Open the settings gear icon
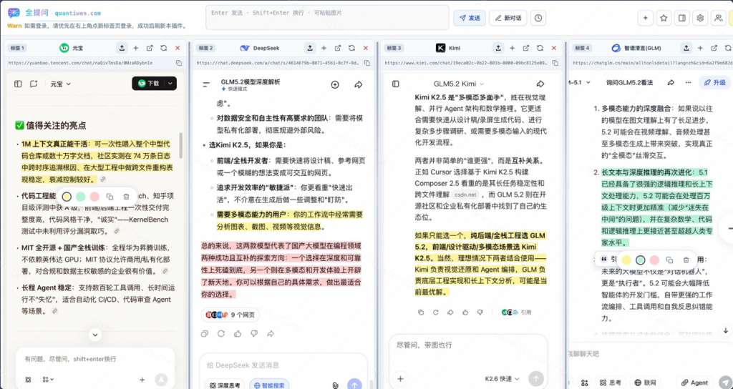This screenshot has height=389, width=733. click(x=700, y=18)
